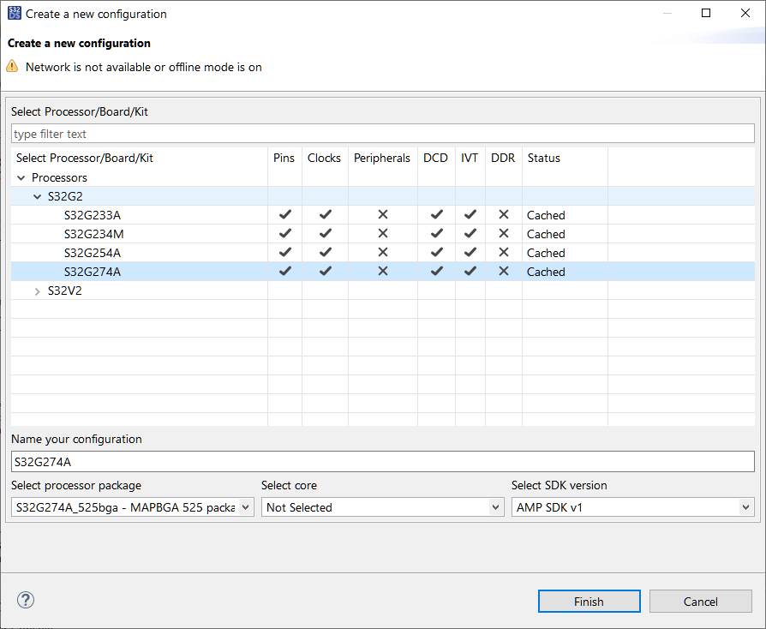Click the DDR X icon for S32G233A
The width and height of the screenshot is (766, 629).
(x=503, y=214)
